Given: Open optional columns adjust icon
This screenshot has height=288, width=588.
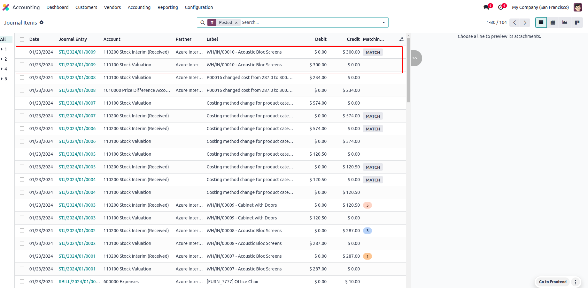Looking at the screenshot, I should [401, 39].
